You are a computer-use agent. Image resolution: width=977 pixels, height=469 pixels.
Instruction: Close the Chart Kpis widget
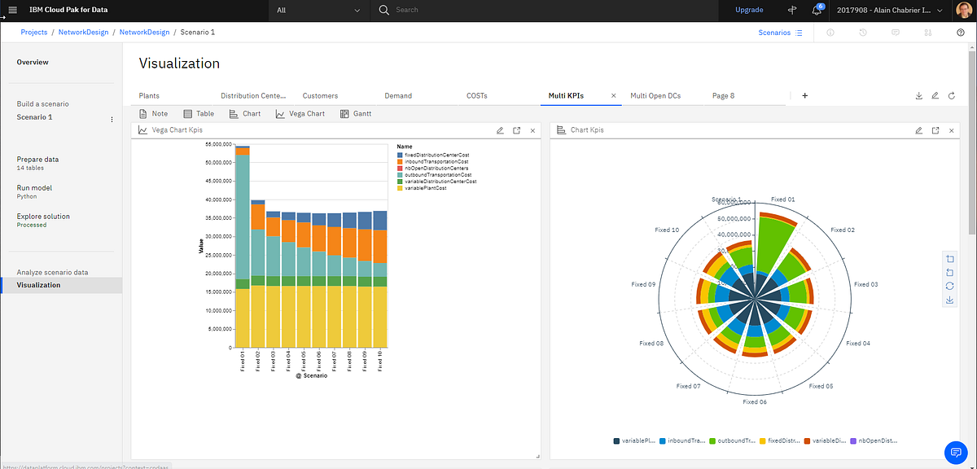[951, 130]
